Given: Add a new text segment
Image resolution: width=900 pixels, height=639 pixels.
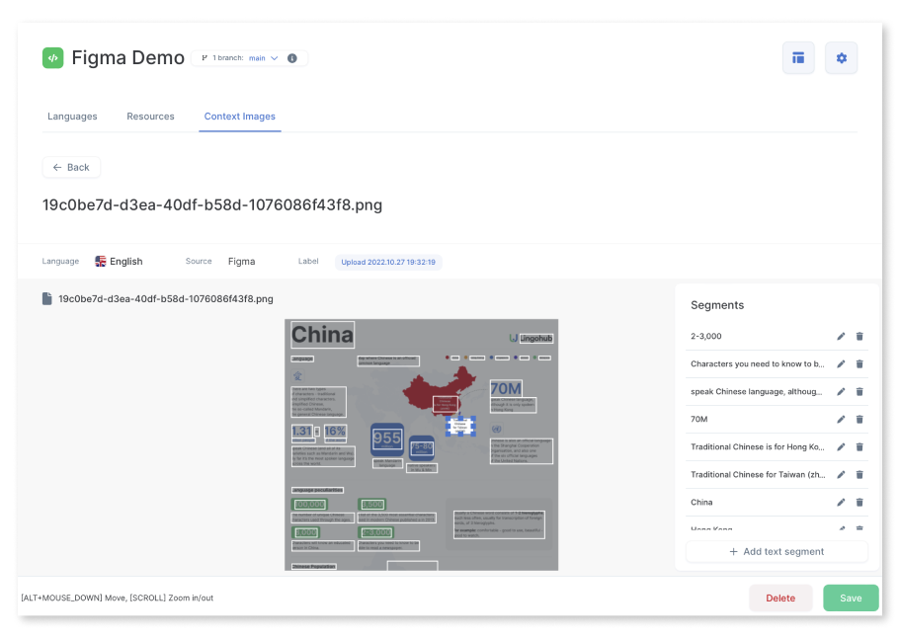Looking at the screenshot, I should (777, 552).
